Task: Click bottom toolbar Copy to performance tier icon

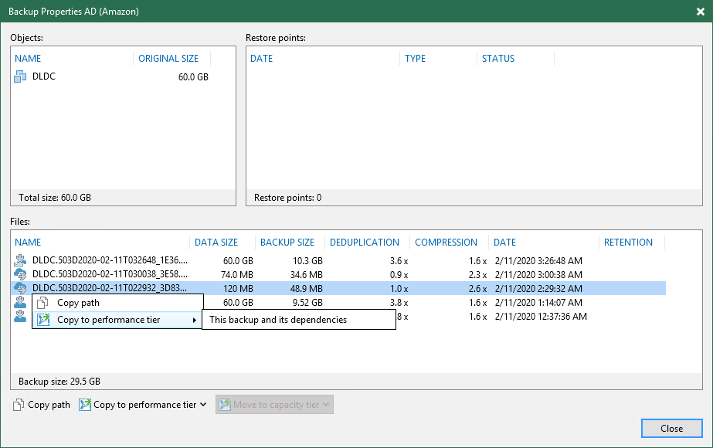Action: pyautogui.click(x=85, y=405)
